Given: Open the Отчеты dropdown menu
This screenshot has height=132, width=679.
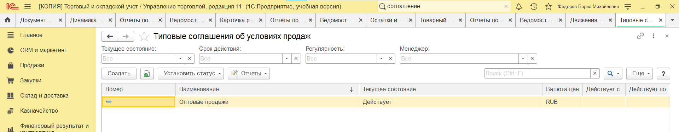Looking at the screenshot, I should pos(249,73).
